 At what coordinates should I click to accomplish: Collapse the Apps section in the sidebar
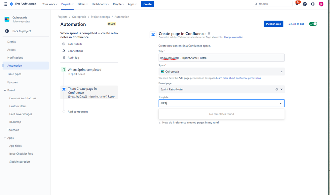5,138
